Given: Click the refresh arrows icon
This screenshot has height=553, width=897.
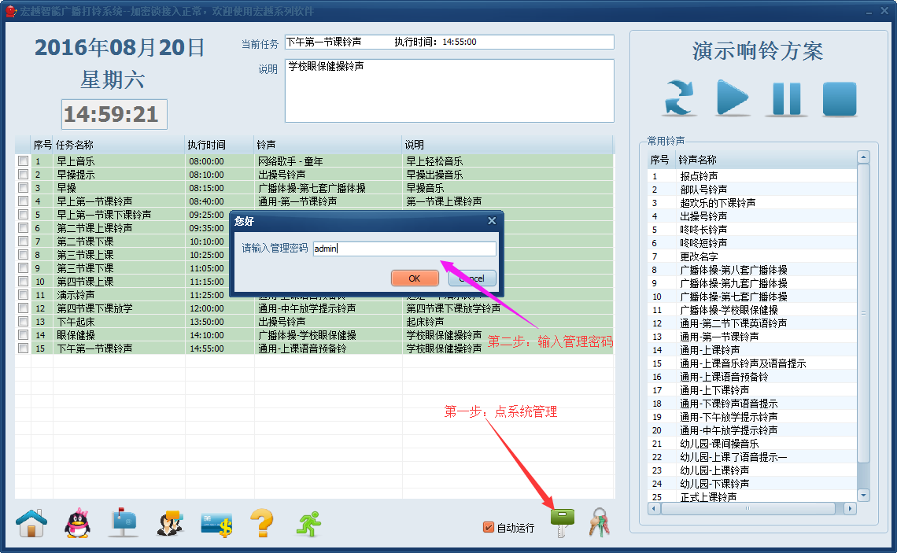Looking at the screenshot, I should pos(679,99).
